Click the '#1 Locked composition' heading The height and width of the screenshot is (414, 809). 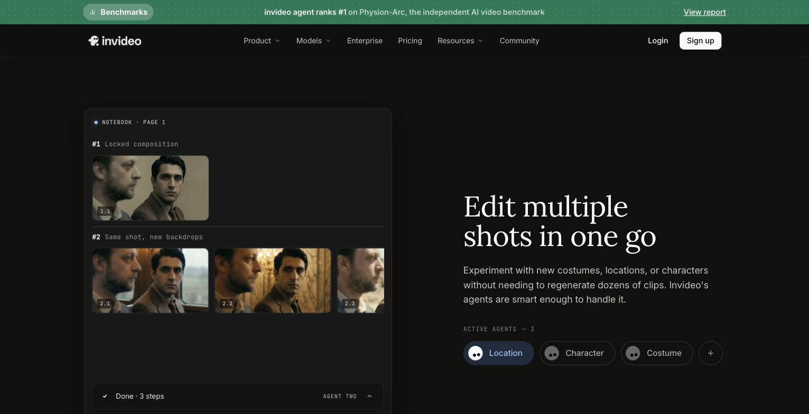135,144
